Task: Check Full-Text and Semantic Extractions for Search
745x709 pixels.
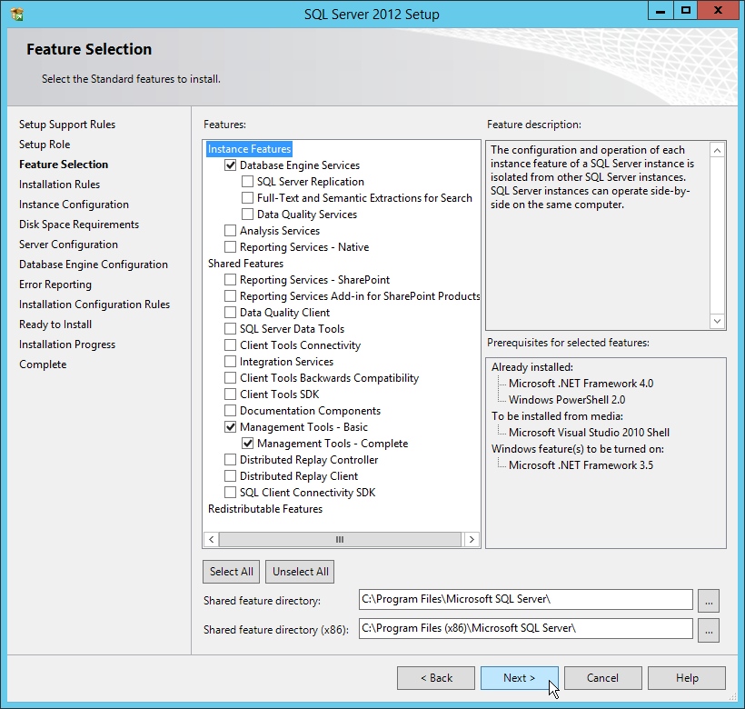Action: point(247,197)
